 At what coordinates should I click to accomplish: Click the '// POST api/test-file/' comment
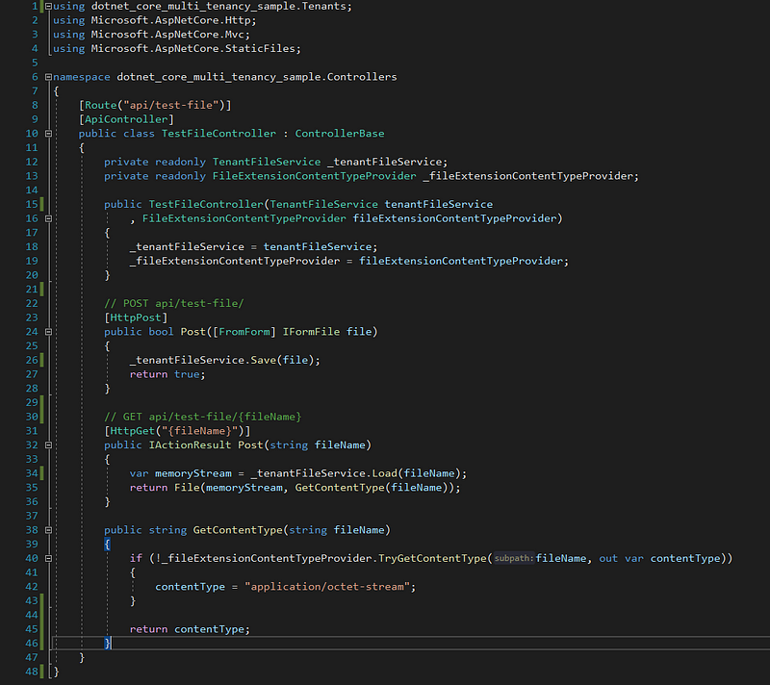tap(174, 303)
